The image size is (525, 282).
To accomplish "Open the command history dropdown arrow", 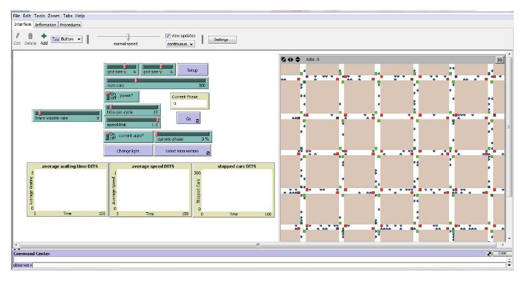I will [509, 265].
